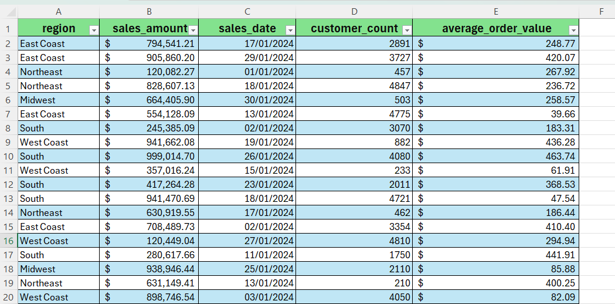Open the region column filter dropdown
615x304 pixels.
[93, 30]
